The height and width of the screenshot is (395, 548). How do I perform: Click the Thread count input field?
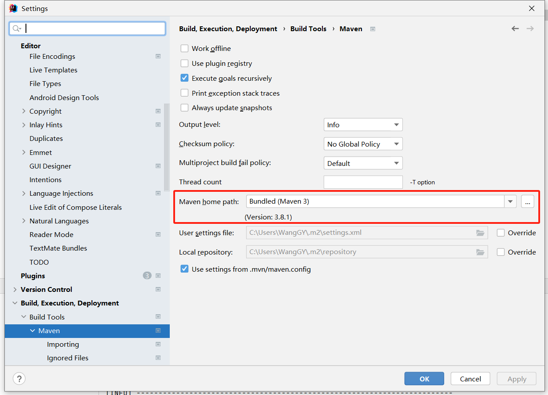click(x=363, y=182)
